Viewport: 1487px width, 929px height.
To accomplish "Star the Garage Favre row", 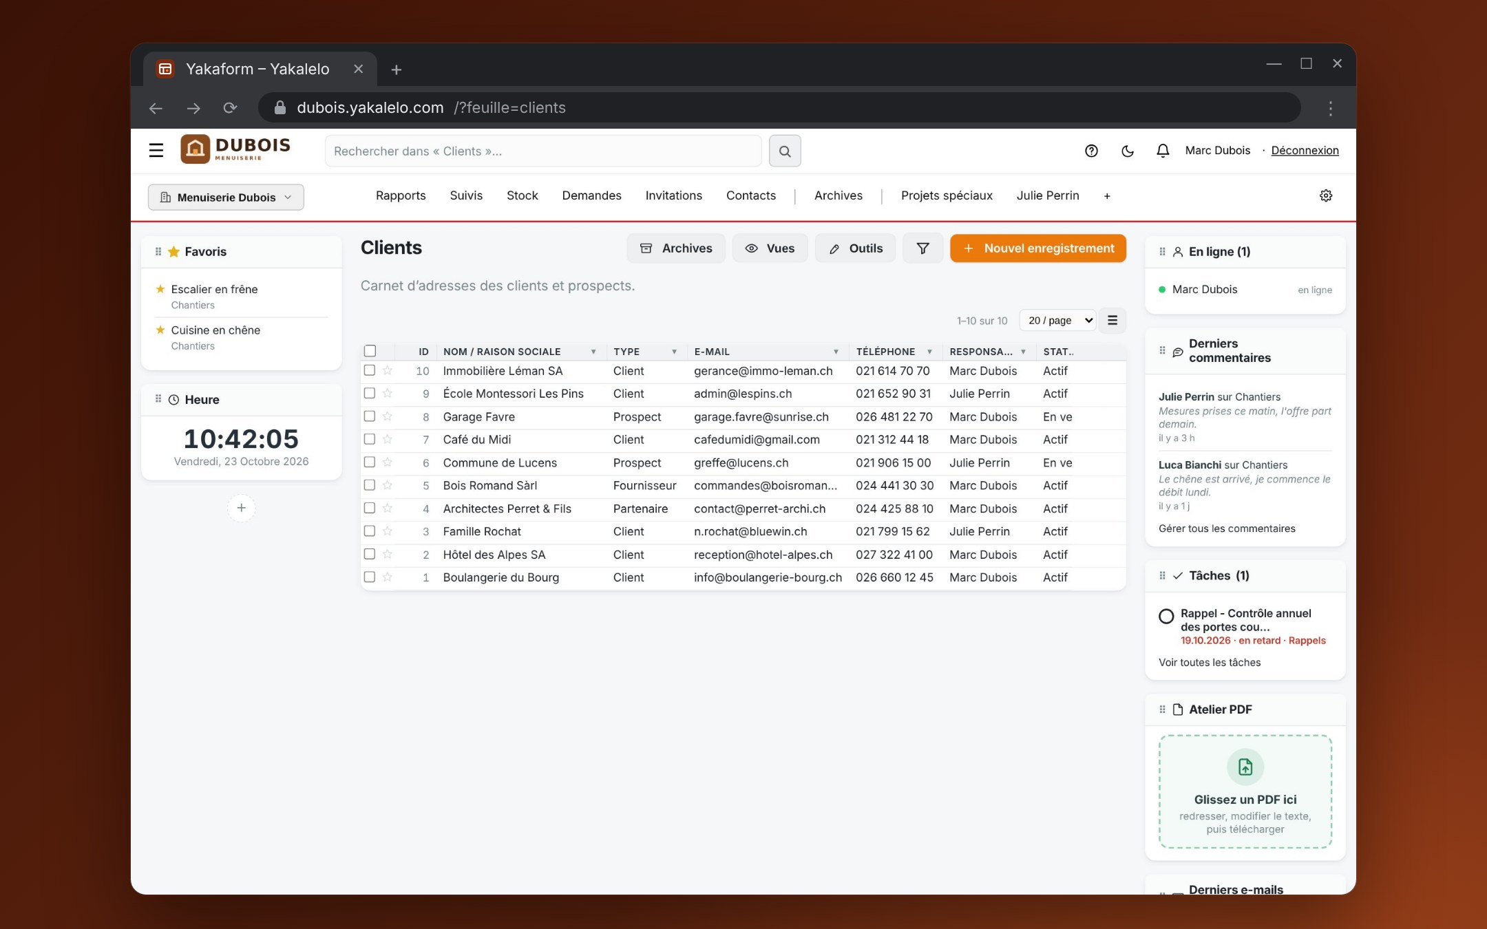I will [388, 417].
